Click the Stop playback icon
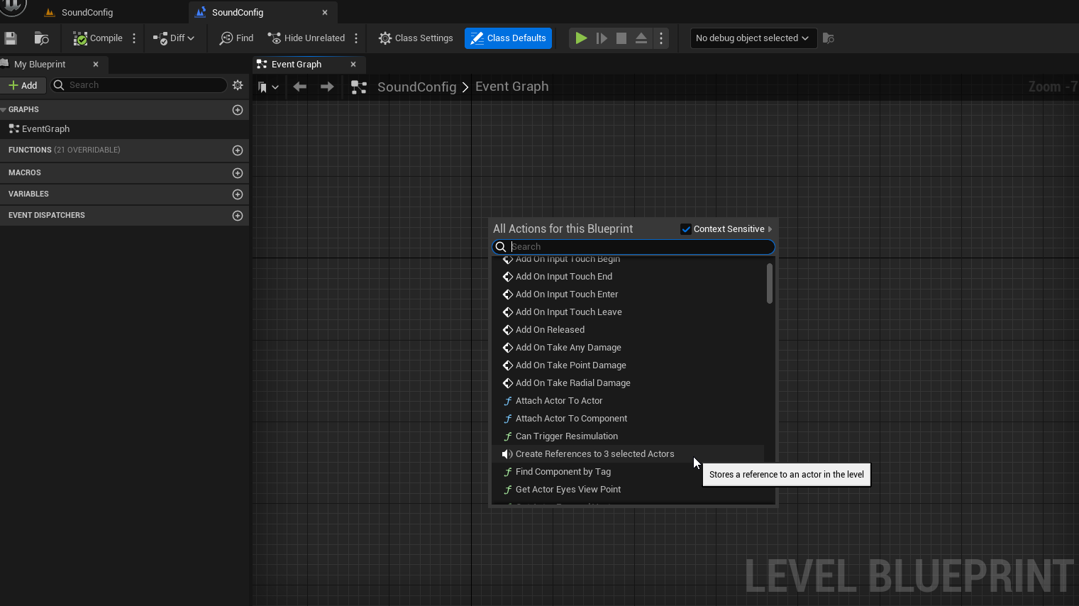 [621, 38]
